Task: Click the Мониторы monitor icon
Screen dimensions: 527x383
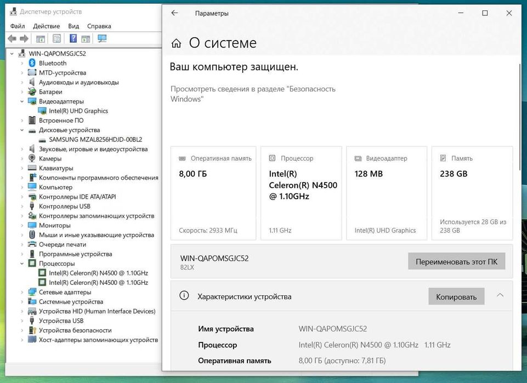Action: click(32, 225)
